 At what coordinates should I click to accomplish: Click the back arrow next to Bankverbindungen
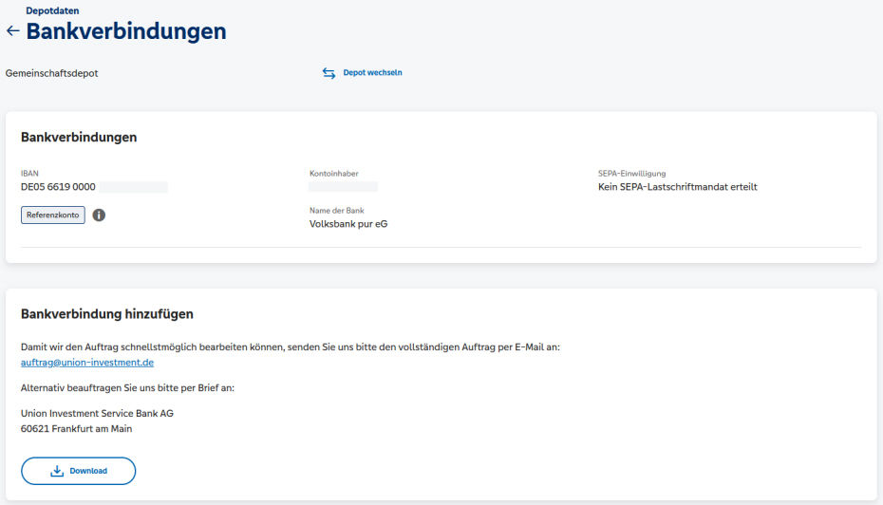tap(12, 31)
